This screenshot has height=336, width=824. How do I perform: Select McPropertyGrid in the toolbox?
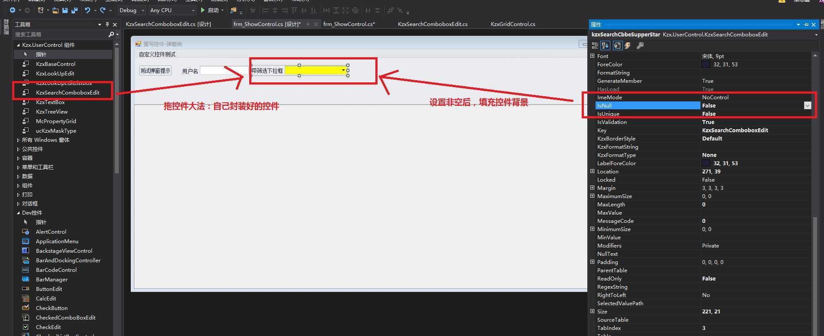[x=56, y=121]
